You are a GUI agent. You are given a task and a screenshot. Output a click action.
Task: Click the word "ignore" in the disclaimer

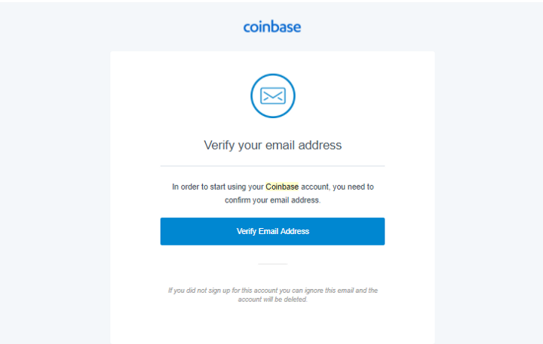coord(314,291)
